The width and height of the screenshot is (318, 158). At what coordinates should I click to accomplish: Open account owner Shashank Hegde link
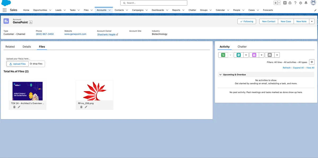click(106, 34)
